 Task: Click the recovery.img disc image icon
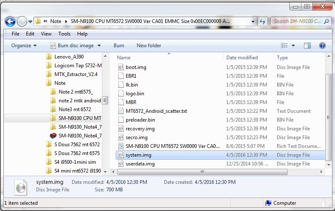pos(121,129)
